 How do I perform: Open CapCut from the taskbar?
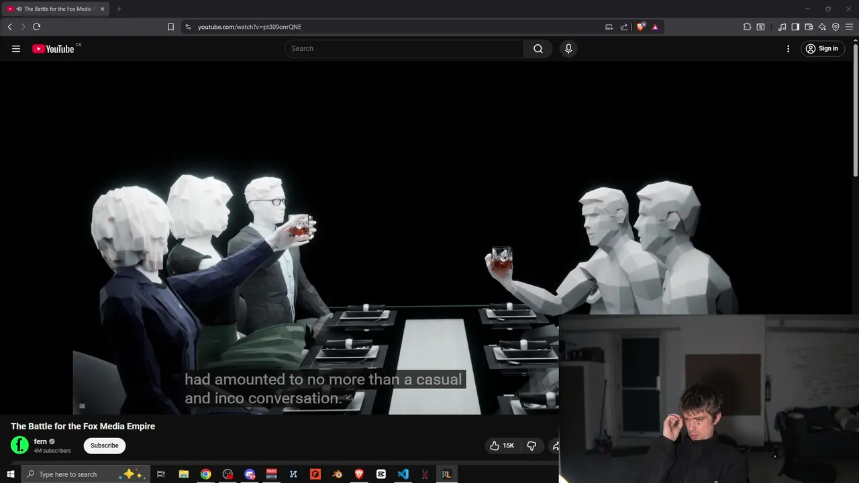click(381, 474)
